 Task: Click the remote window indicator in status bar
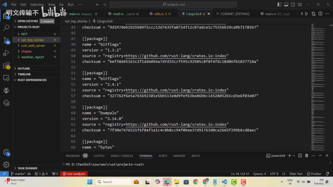click(x=4, y=174)
